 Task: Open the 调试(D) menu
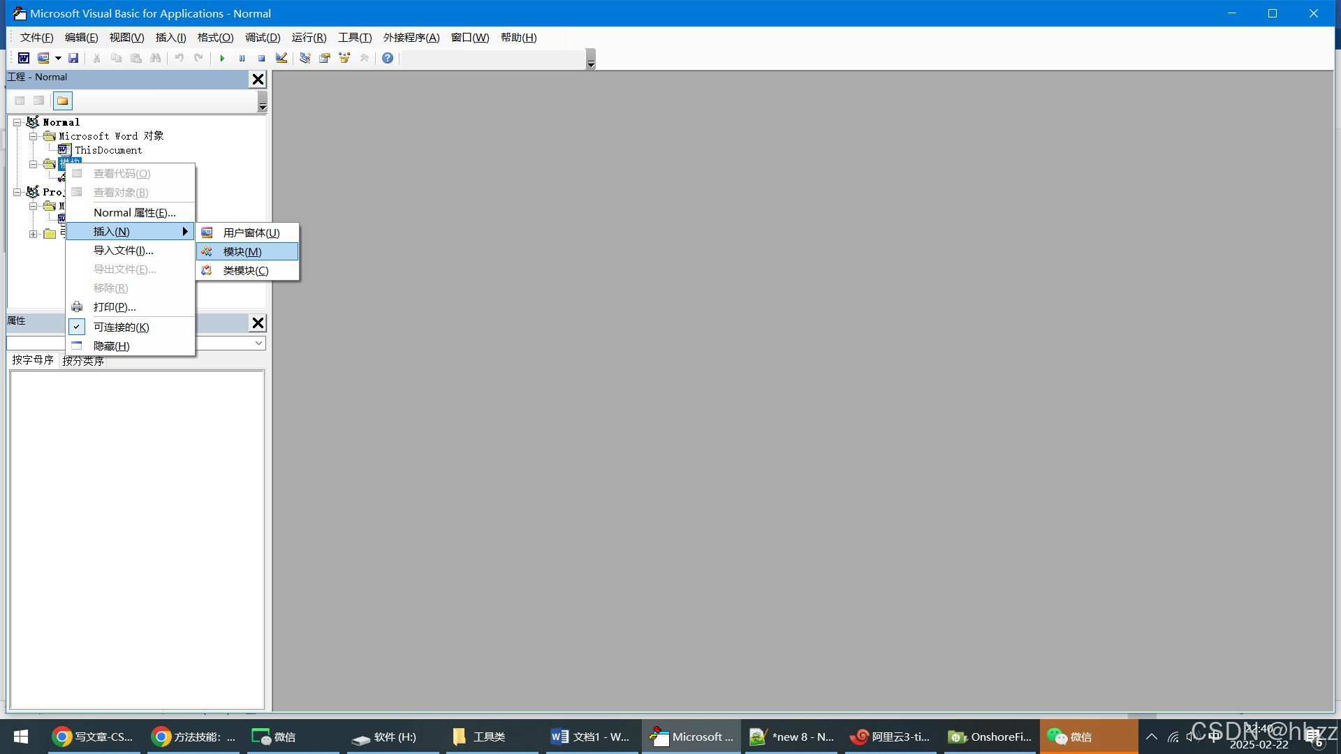click(x=263, y=38)
